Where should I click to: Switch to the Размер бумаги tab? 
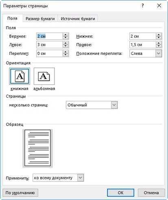[40, 19]
